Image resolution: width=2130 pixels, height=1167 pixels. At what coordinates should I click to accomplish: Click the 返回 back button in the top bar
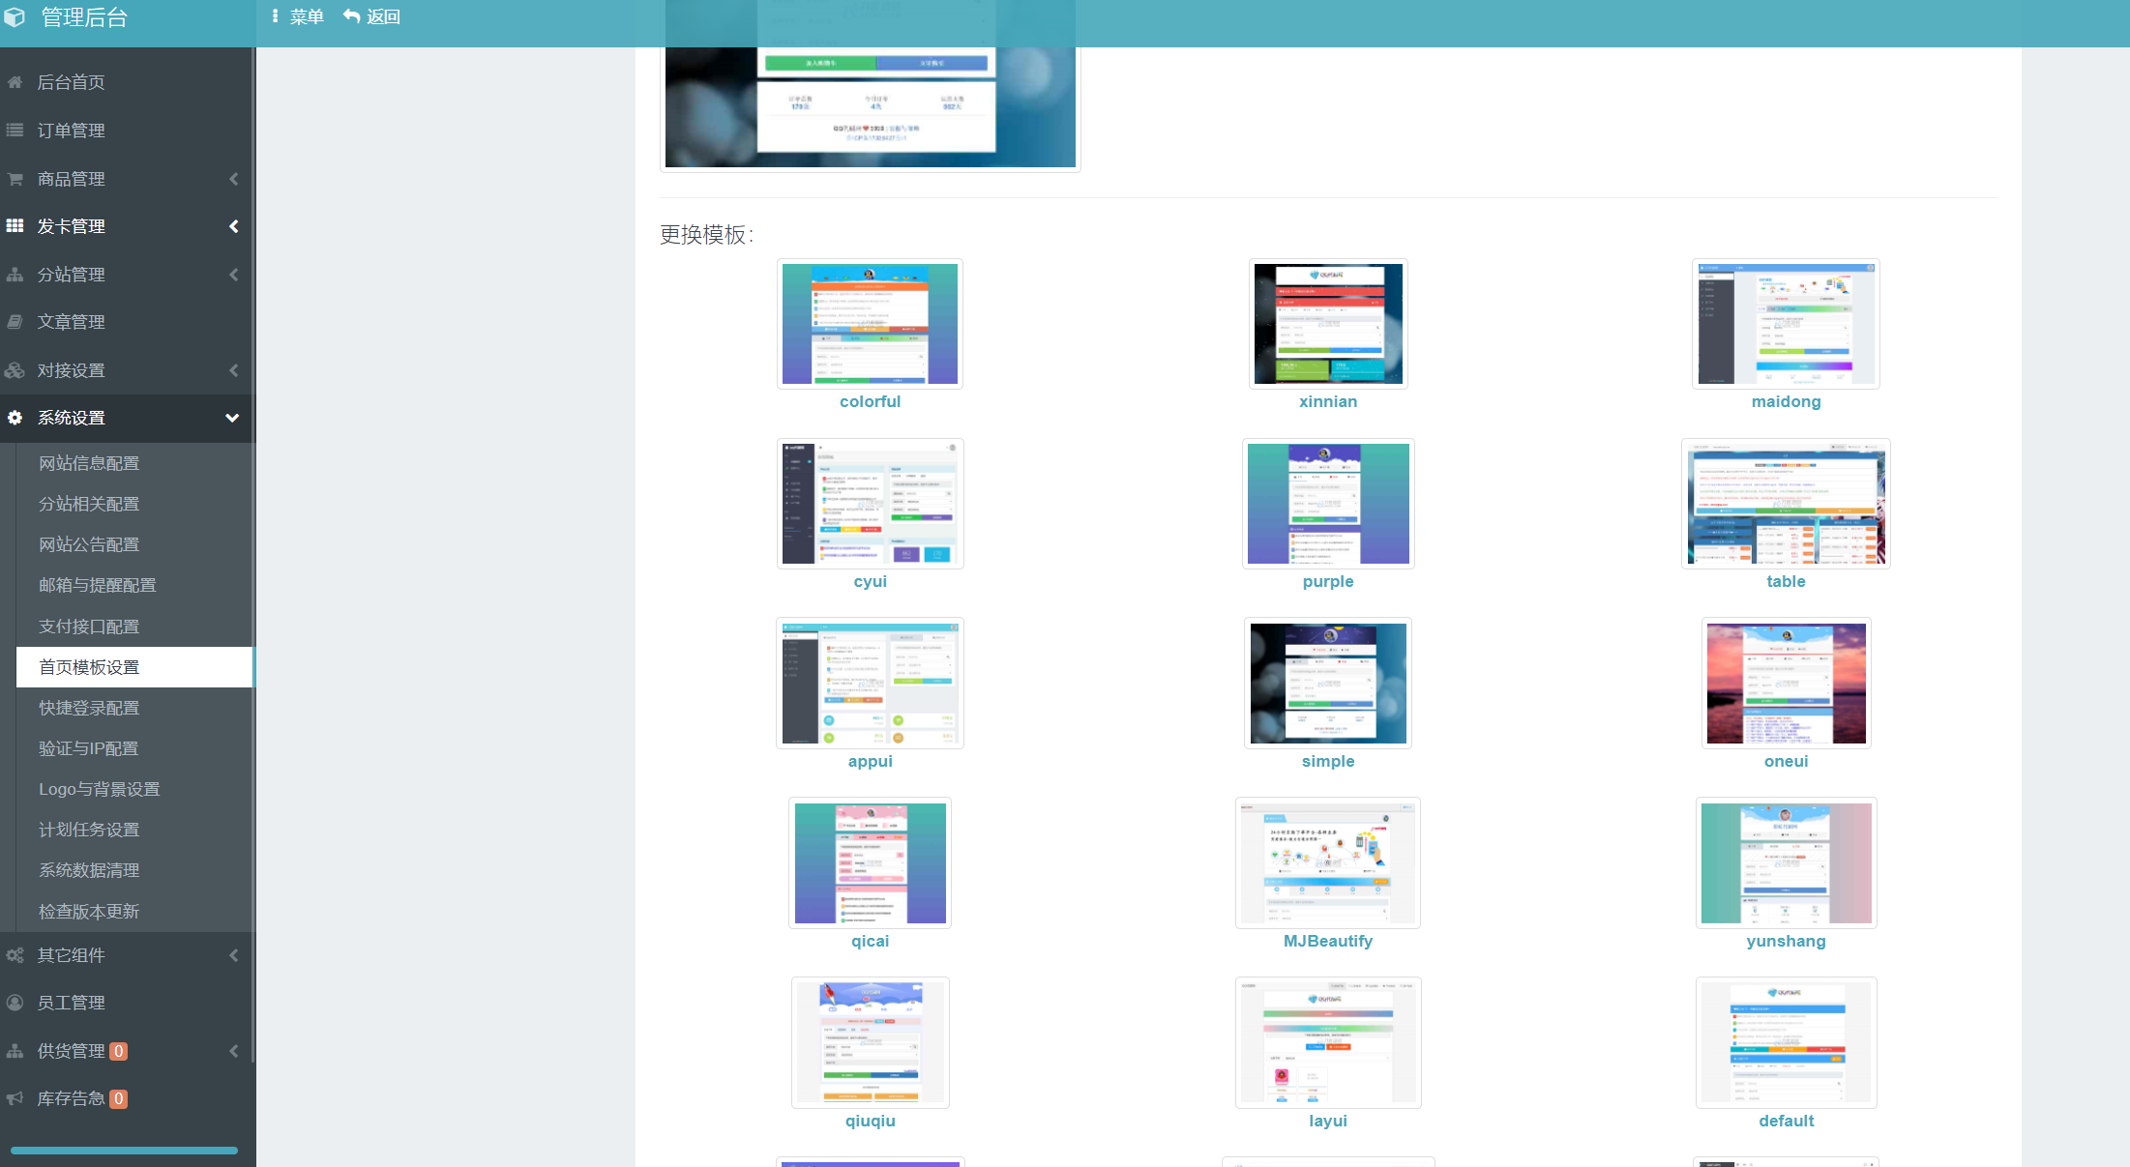tap(371, 16)
